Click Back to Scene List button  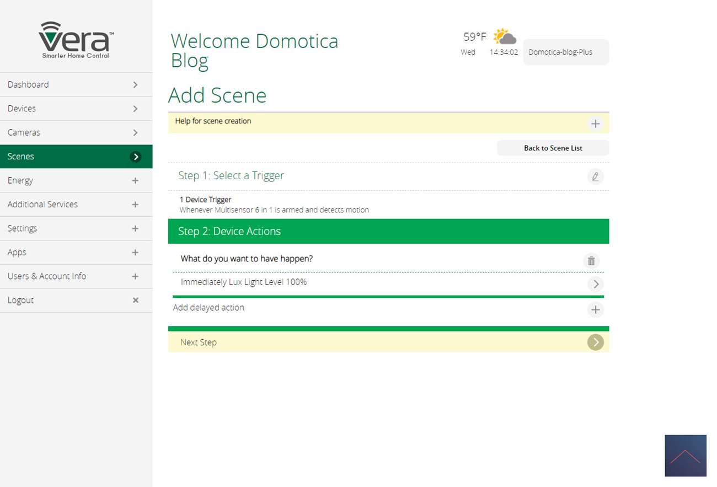click(553, 148)
